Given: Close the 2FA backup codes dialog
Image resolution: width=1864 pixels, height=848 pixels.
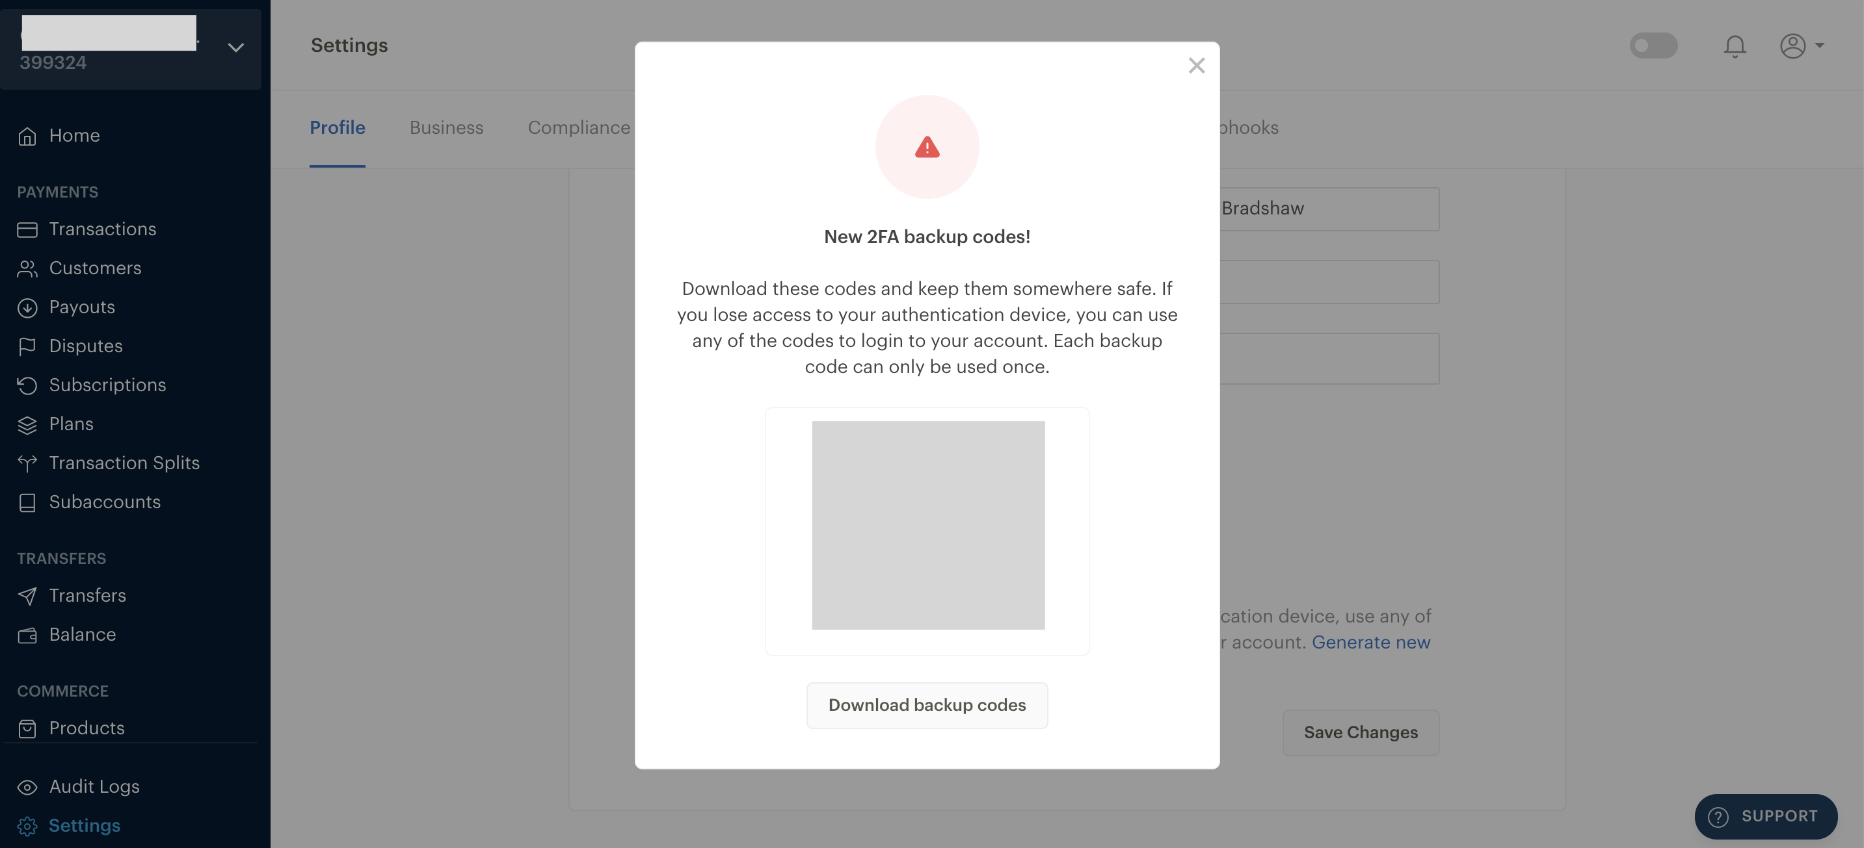Looking at the screenshot, I should coord(1196,66).
